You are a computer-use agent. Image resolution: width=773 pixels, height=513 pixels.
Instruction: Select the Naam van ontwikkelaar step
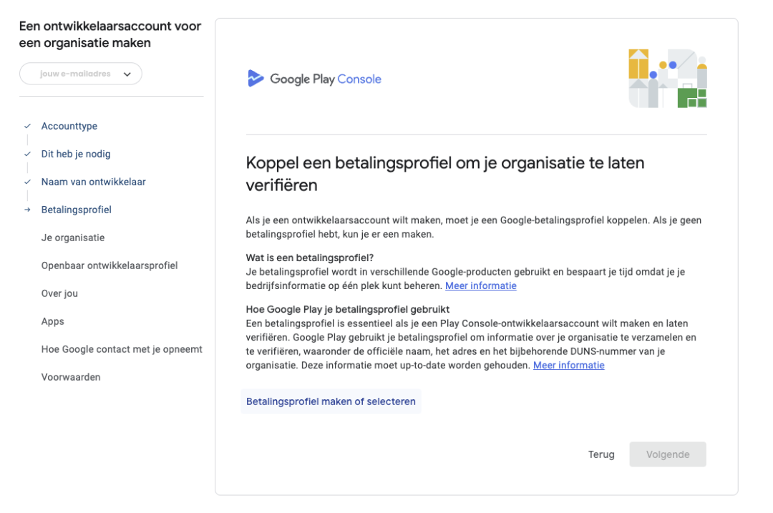tap(94, 182)
